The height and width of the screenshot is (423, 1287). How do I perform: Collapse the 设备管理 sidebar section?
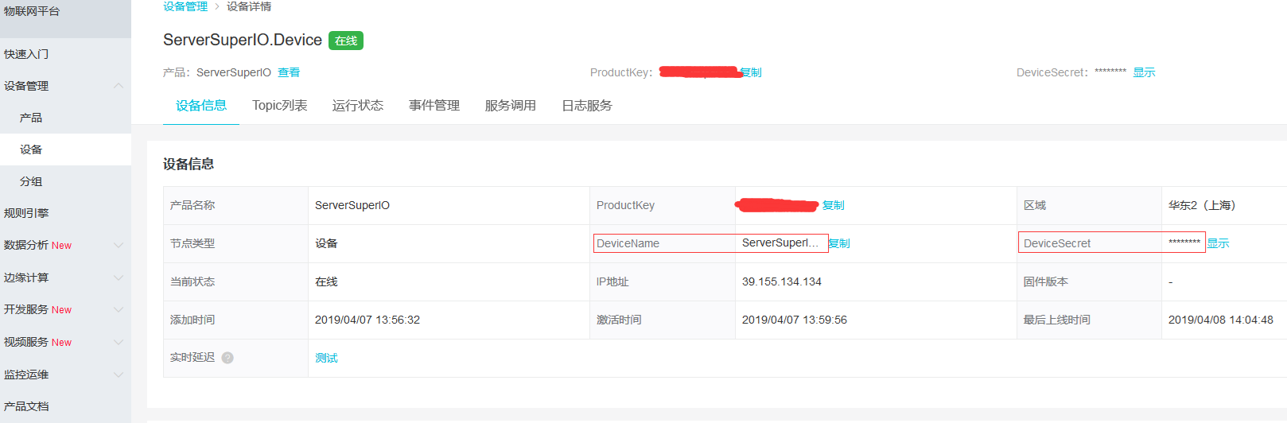pyautogui.click(x=118, y=86)
